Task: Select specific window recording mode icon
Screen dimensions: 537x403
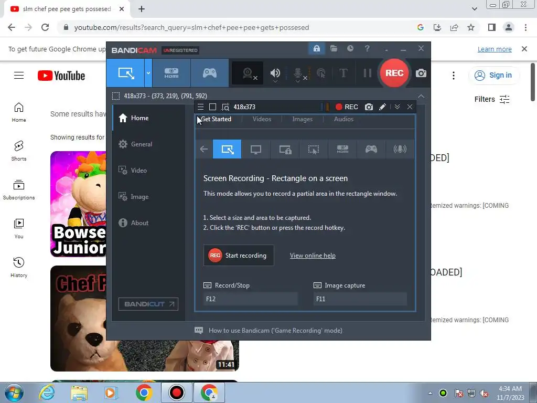Action: click(285, 149)
